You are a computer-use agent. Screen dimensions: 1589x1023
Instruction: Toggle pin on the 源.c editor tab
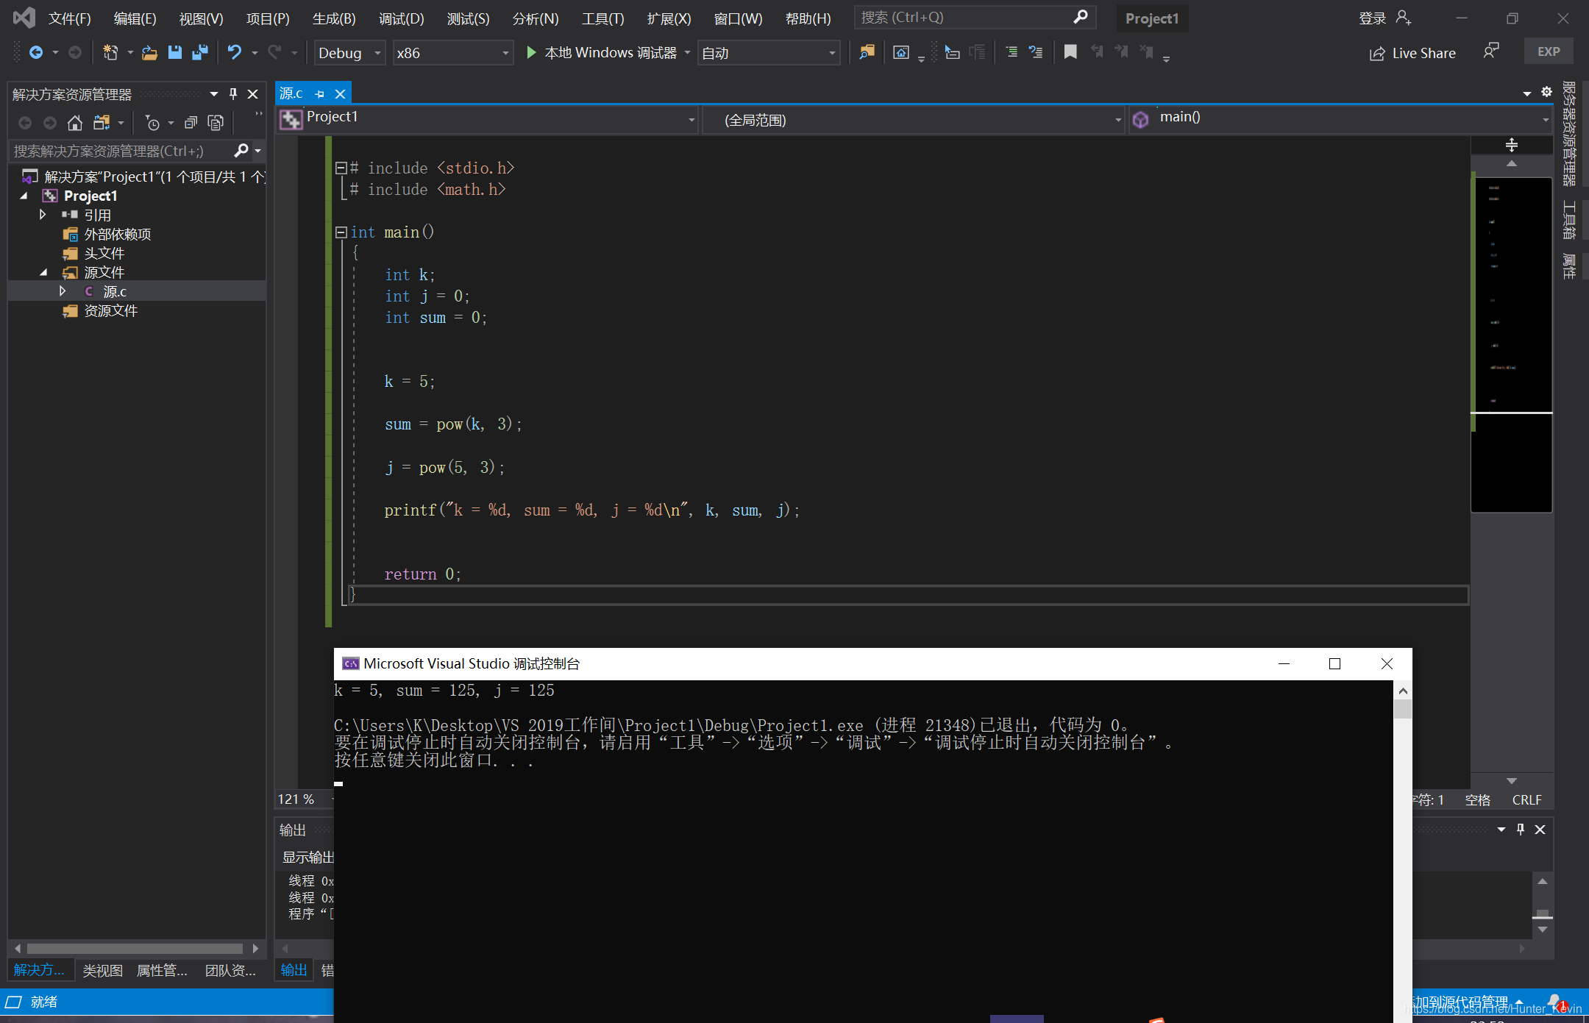click(x=319, y=94)
